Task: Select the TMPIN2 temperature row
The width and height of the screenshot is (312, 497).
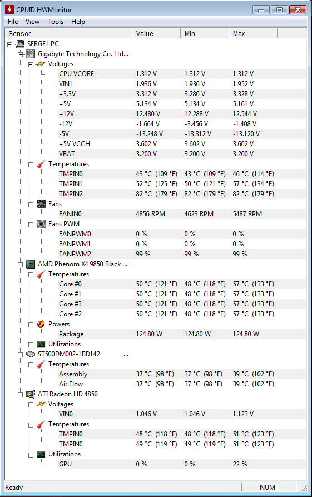Action: (182, 194)
